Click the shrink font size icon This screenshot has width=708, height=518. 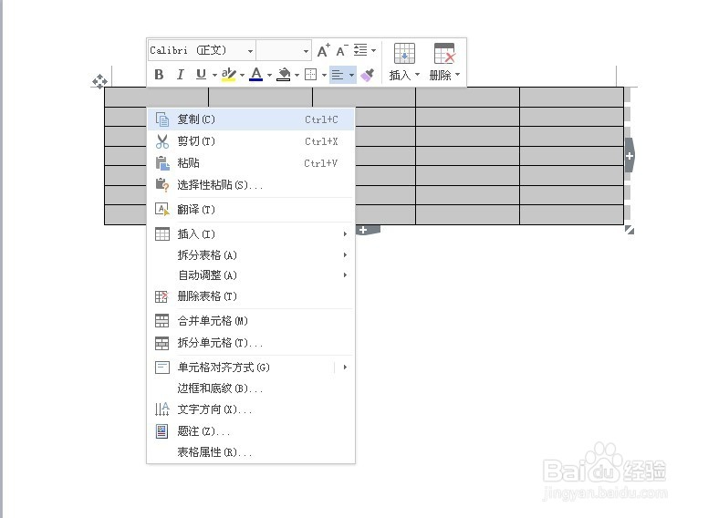coord(342,50)
